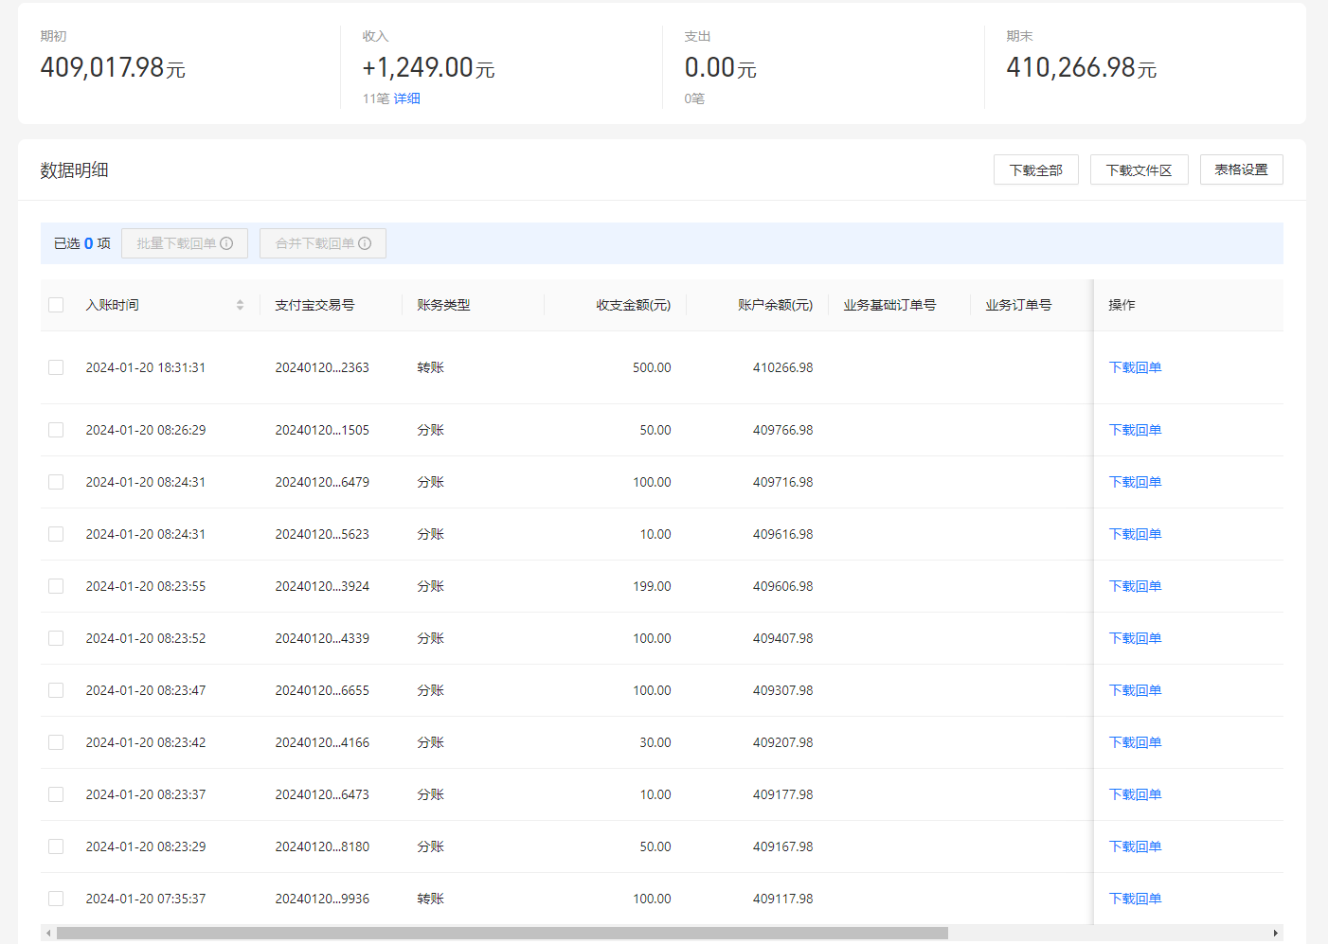
Task: Click 下载全部 button
Action: pyautogui.click(x=1036, y=169)
